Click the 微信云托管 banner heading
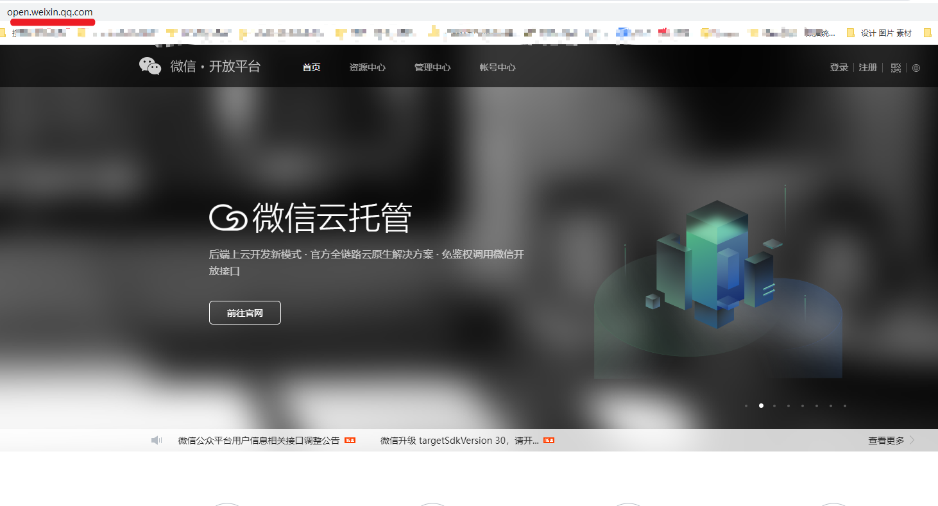The height and width of the screenshot is (506, 938). [332, 217]
